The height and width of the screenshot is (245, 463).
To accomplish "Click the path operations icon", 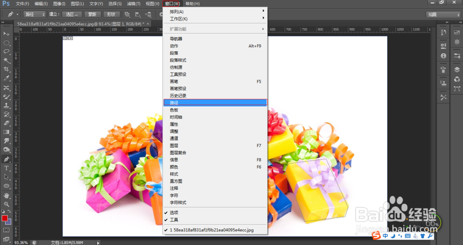I will (x=127, y=14).
